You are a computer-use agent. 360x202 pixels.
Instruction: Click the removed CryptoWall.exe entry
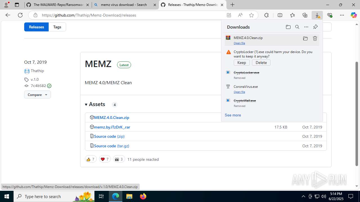(272, 103)
